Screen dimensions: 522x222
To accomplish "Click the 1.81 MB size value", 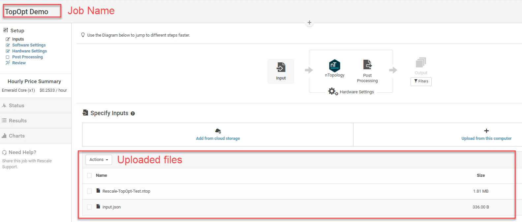I will tap(481, 191).
